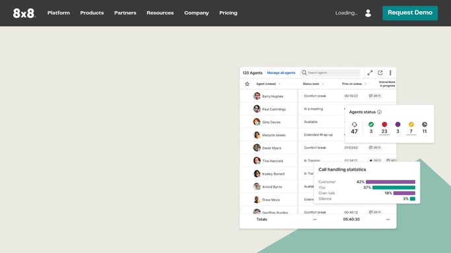The width and height of the screenshot is (451, 253).
Task: Click Paul Cummings avatar
Action: [257, 109]
